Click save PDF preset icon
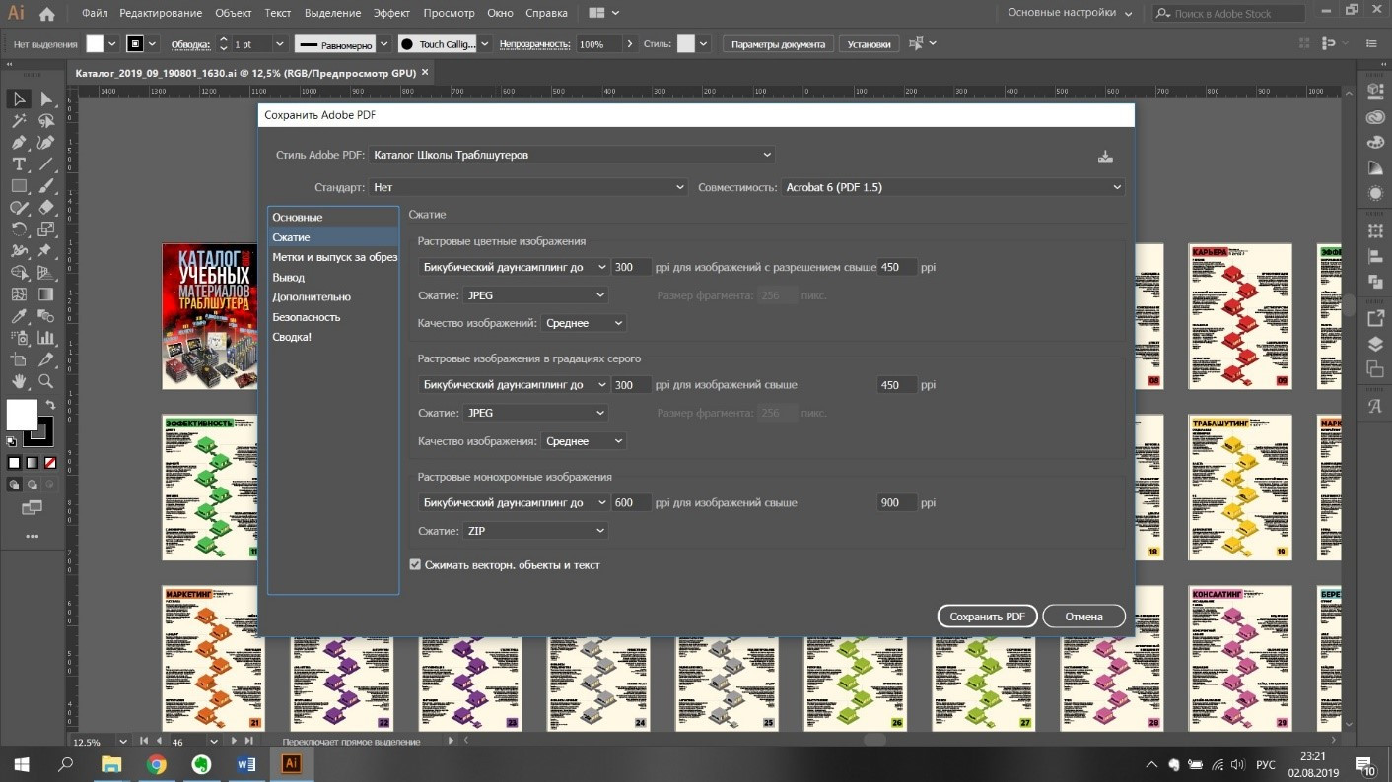Screen dimensions: 1392x782 (x=1105, y=156)
